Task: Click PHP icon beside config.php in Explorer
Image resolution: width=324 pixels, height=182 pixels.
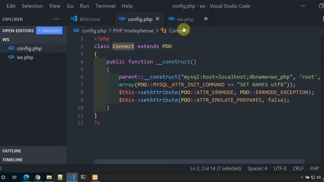Action: (x=11, y=49)
